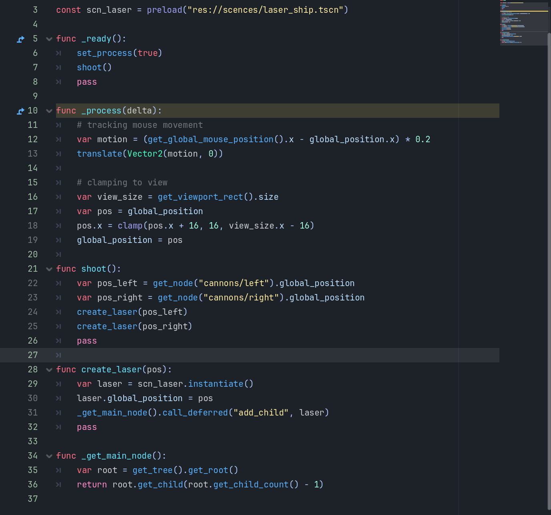The width and height of the screenshot is (551, 515).
Task: Place cursor on the preload call
Action: point(164,10)
